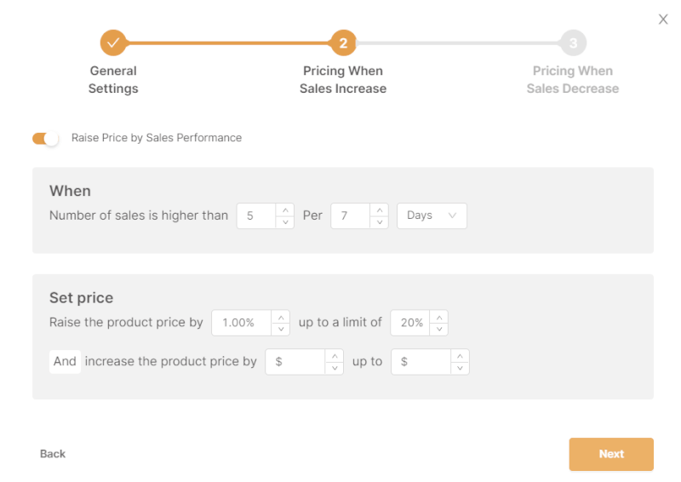Decrease number of sales with down arrow
The width and height of the screenshot is (681, 482).
pyautogui.click(x=285, y=221)
